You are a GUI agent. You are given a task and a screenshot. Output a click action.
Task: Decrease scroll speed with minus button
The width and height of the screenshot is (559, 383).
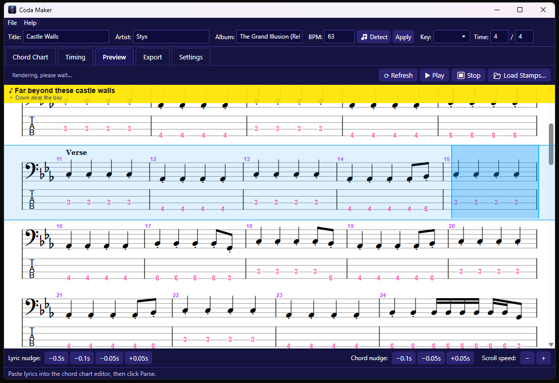527,358
